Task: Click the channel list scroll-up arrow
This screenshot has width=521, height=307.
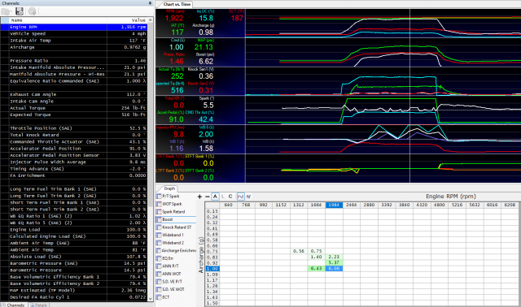Action: [150, 20]
